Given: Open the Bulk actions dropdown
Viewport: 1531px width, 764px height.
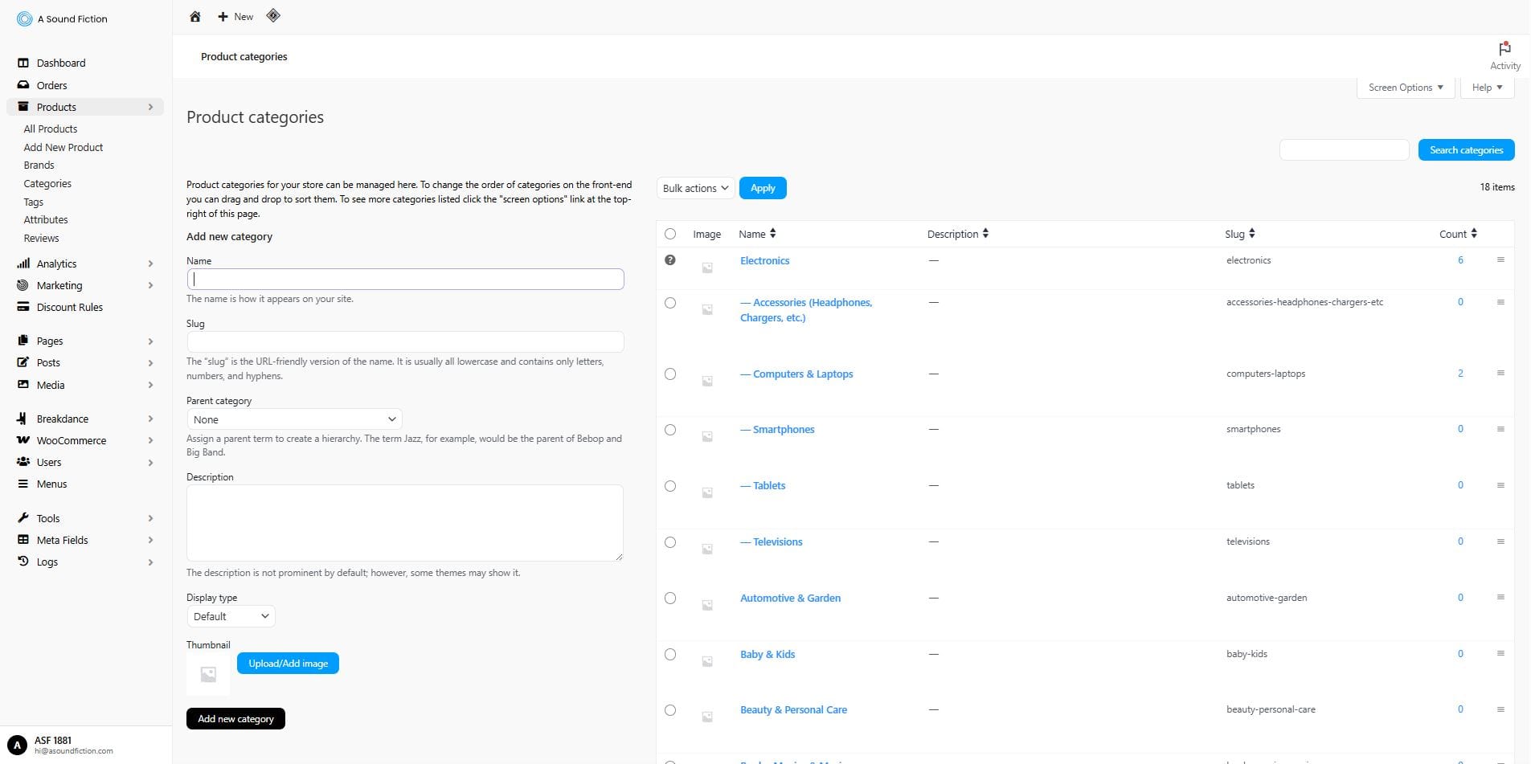Looking at the screenshot, I should click(694, 187).
